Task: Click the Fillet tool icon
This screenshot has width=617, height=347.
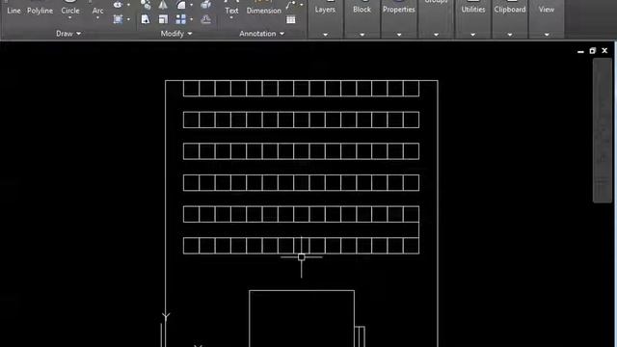Action: coord(181,5)
